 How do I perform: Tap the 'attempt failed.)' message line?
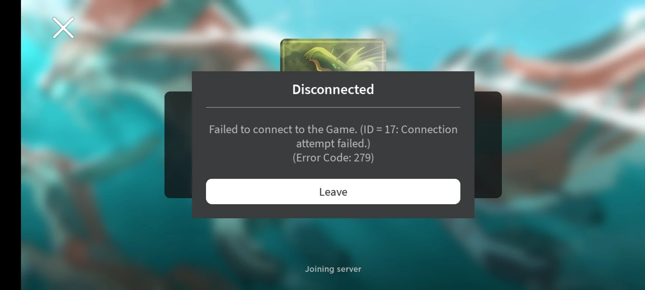coord(333,143)
